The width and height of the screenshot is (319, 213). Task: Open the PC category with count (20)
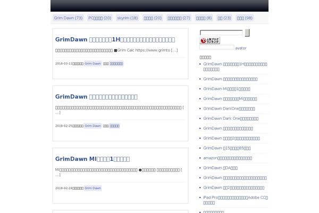click(x=100, y=18)
